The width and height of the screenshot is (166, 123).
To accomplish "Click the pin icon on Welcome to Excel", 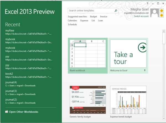I will 145,70.
